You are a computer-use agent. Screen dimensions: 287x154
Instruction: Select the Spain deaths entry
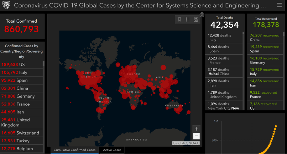point(224,49)
